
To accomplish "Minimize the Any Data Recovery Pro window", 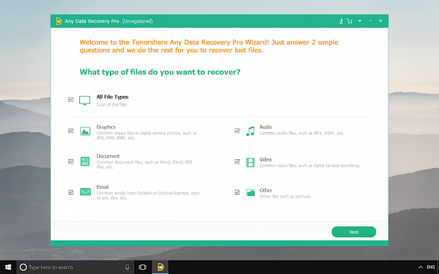I will click(x=370, y=21).
